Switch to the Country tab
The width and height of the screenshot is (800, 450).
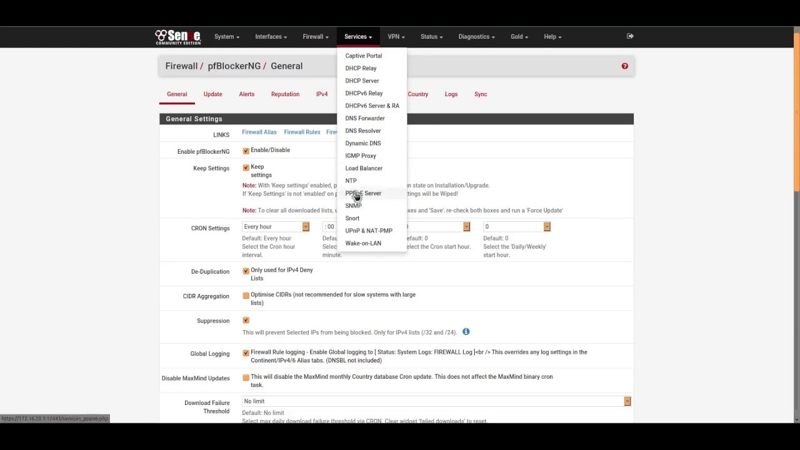click(418, 94)
